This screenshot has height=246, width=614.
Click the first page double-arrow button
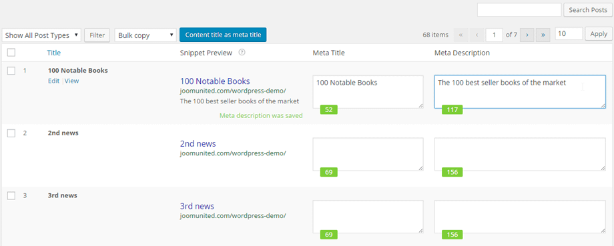pos(460,35)
